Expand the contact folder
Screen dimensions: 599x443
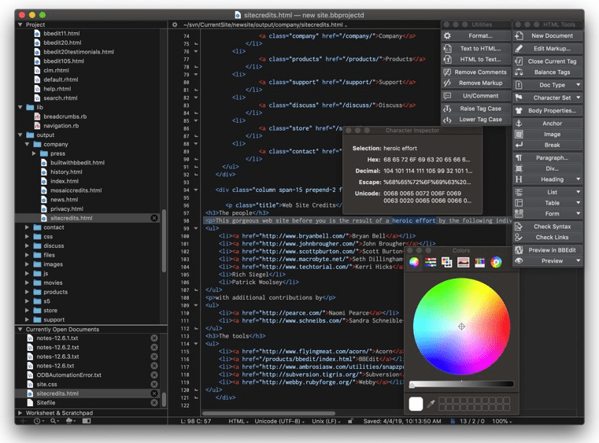(27, 227)
